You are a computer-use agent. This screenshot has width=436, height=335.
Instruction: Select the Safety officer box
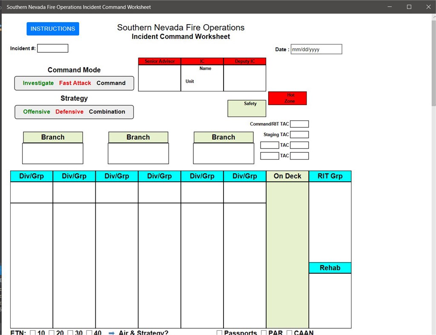tap(247, 108)
